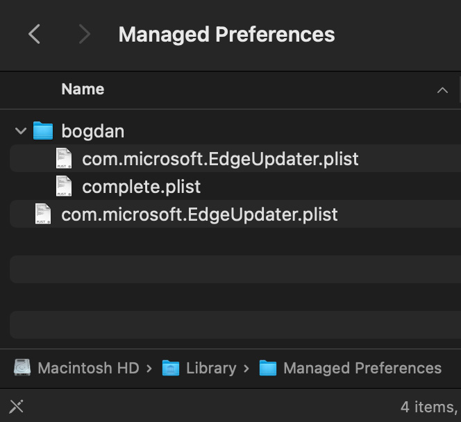461x422 pixels.
Task: Click Managed Preferences label in path bar
Action: pos(362,368)
